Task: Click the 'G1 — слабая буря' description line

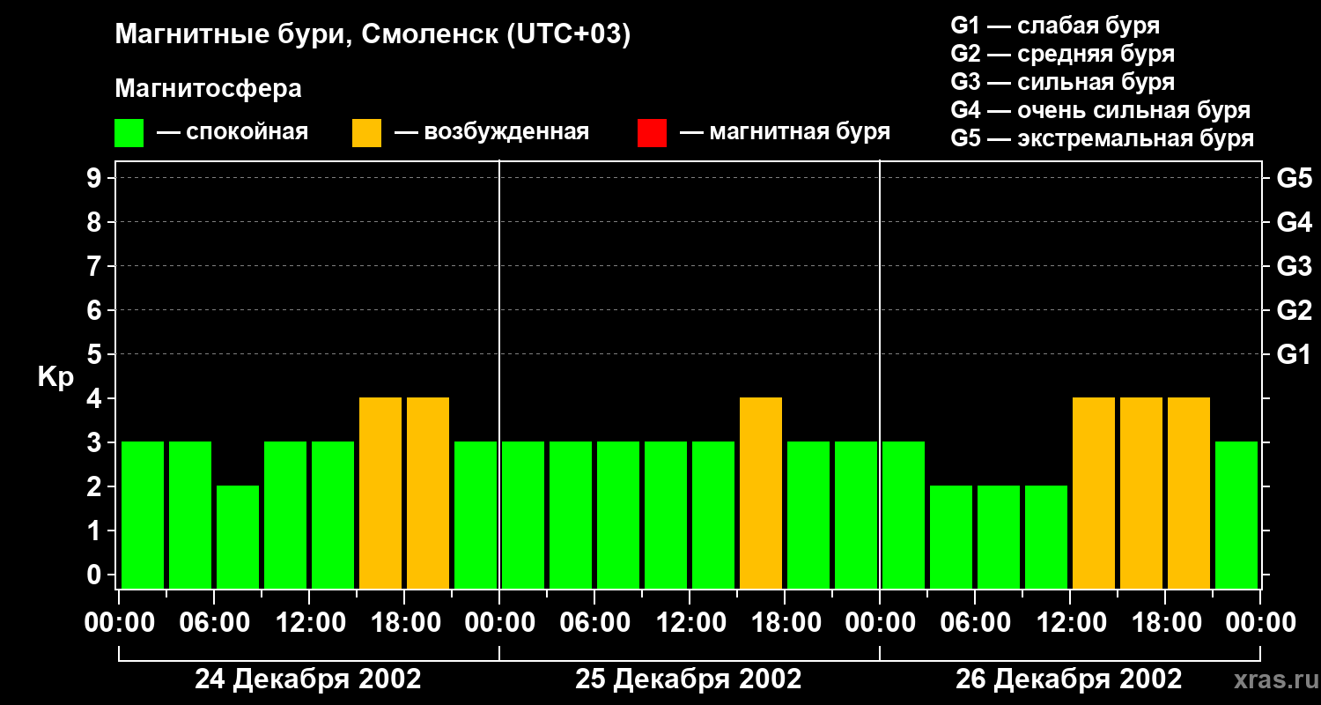Action: [1055, 26]
